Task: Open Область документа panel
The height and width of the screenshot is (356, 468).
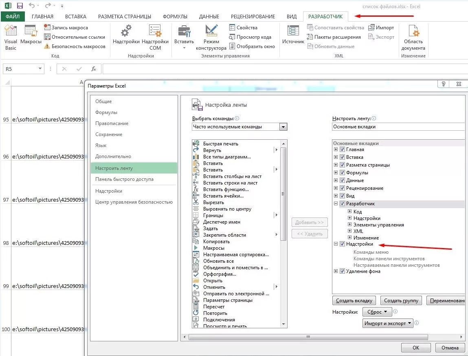Action: coord(413,37)
